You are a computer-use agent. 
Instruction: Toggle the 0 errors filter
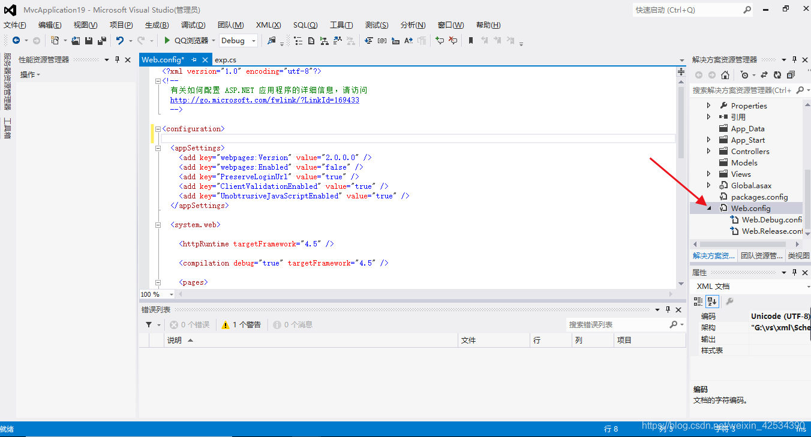(x=190, y=324)
